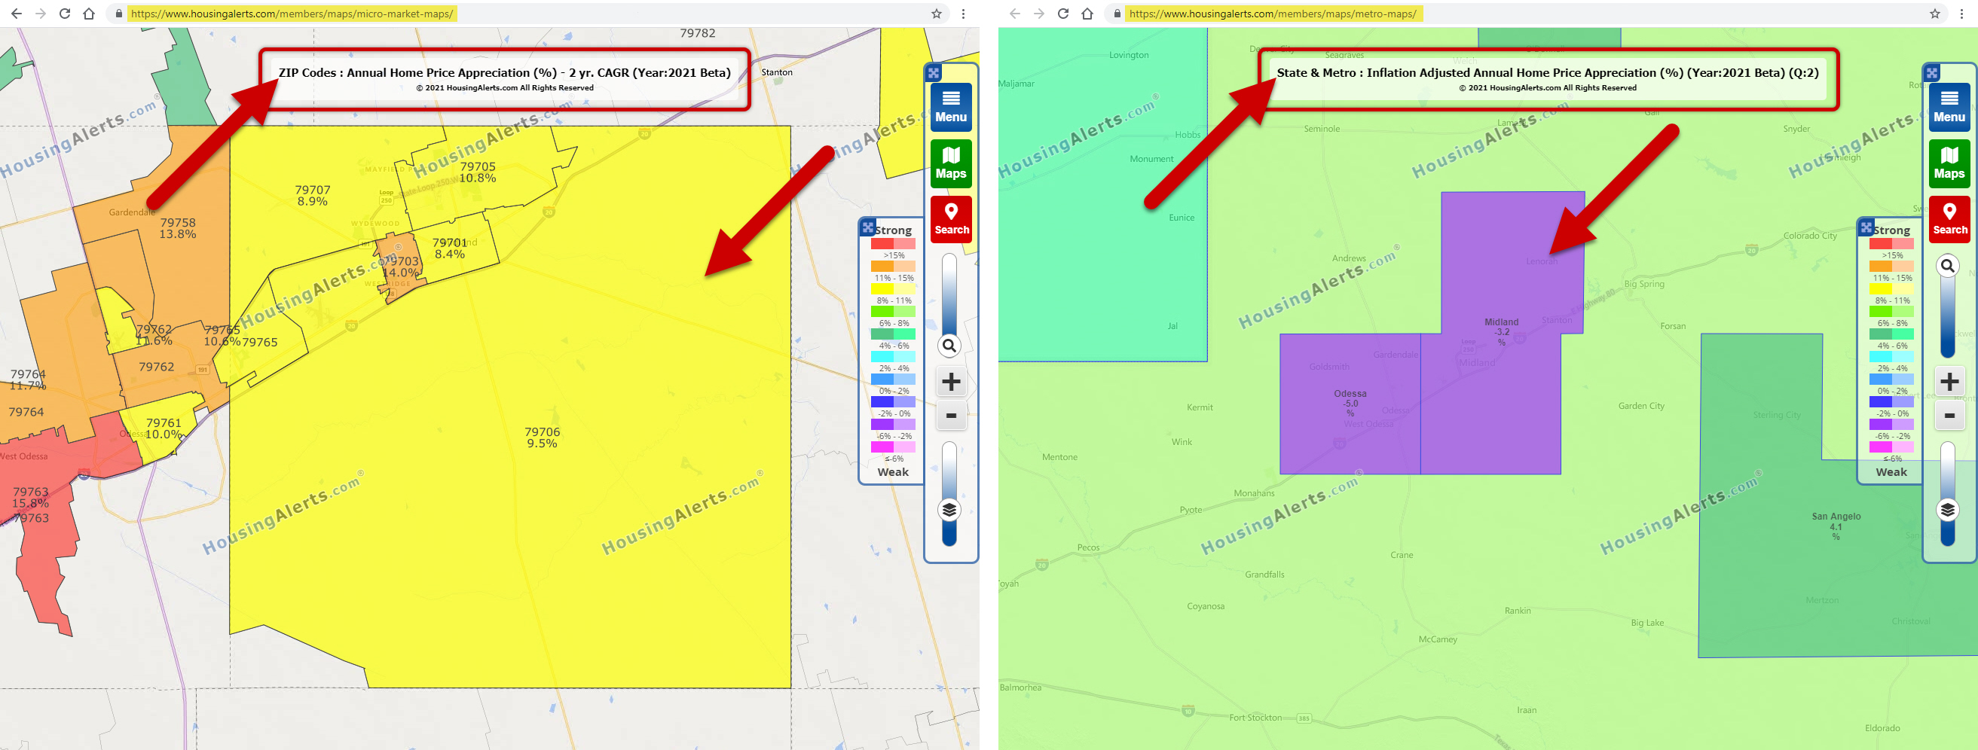
Task: Open the blue Menu button on right map
Action: [1949, 108]
